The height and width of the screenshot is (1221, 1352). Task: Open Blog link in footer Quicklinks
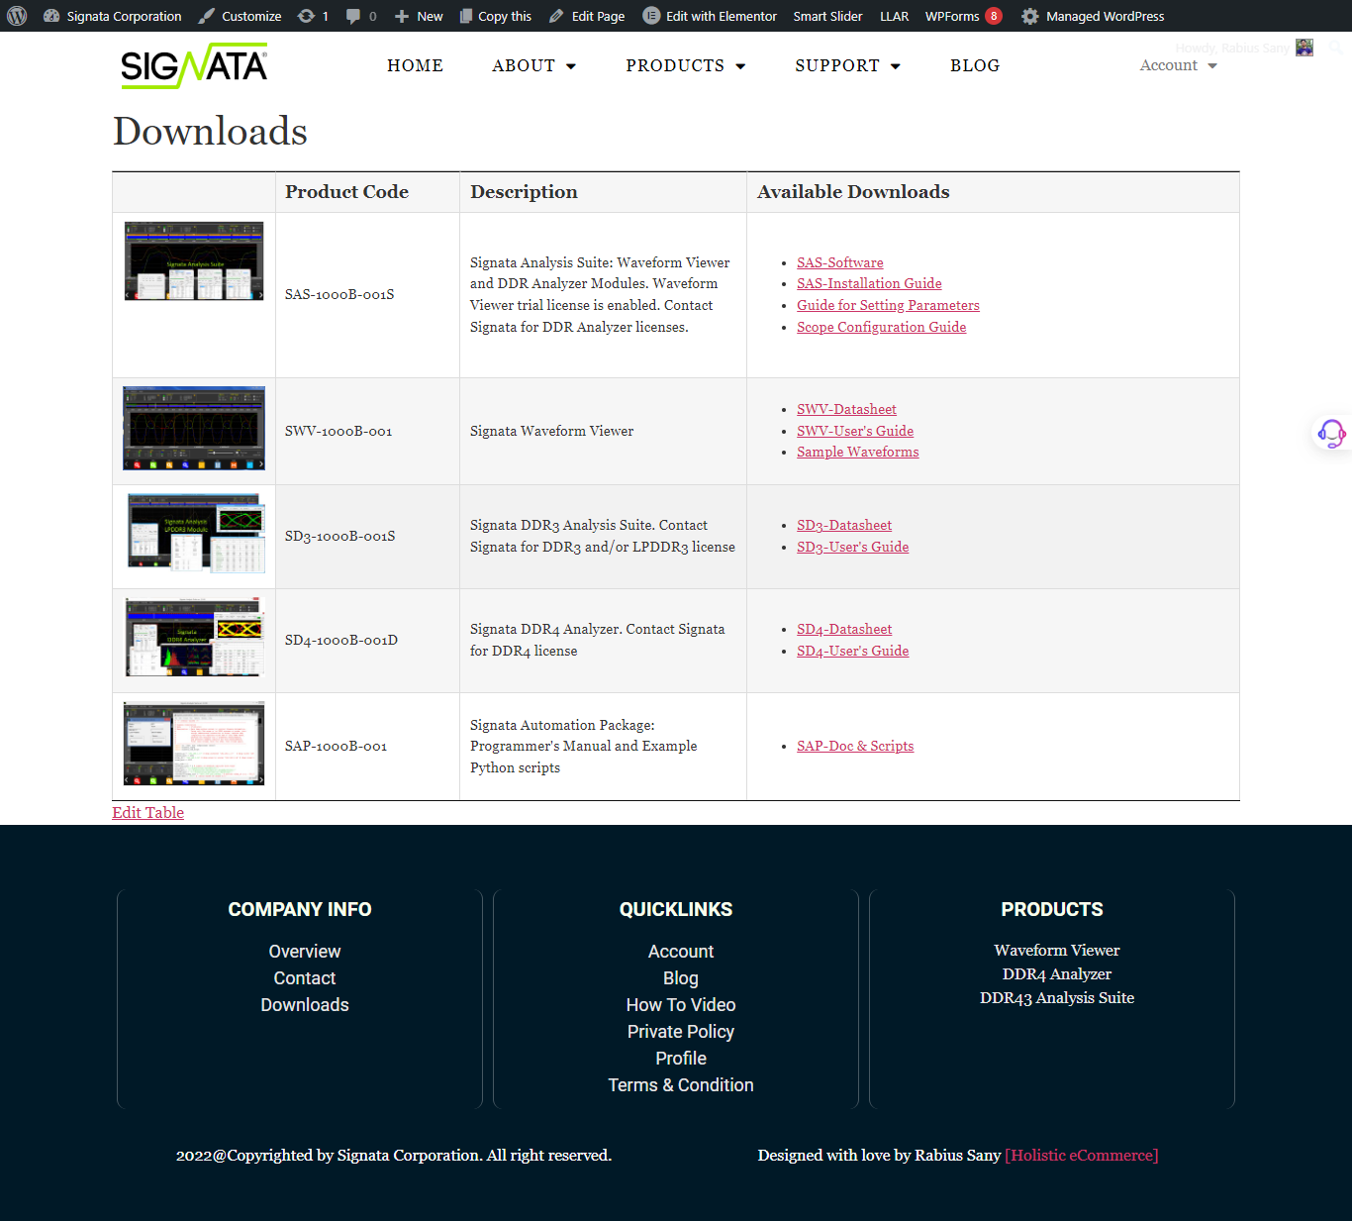(681, 978)
